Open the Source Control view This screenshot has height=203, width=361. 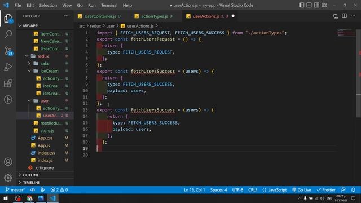tap(8, 51)
